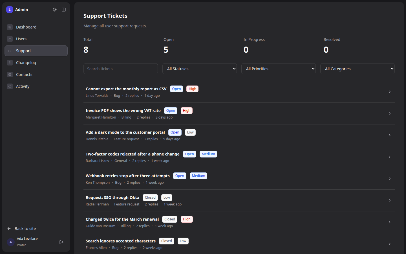
Task: Click the back arrow icon near Back to site
Action: (x=9, y=229)
